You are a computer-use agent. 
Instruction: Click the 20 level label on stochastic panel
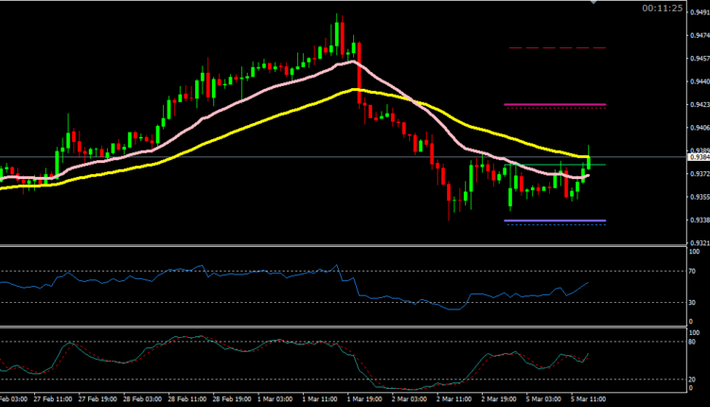(693, 379)
